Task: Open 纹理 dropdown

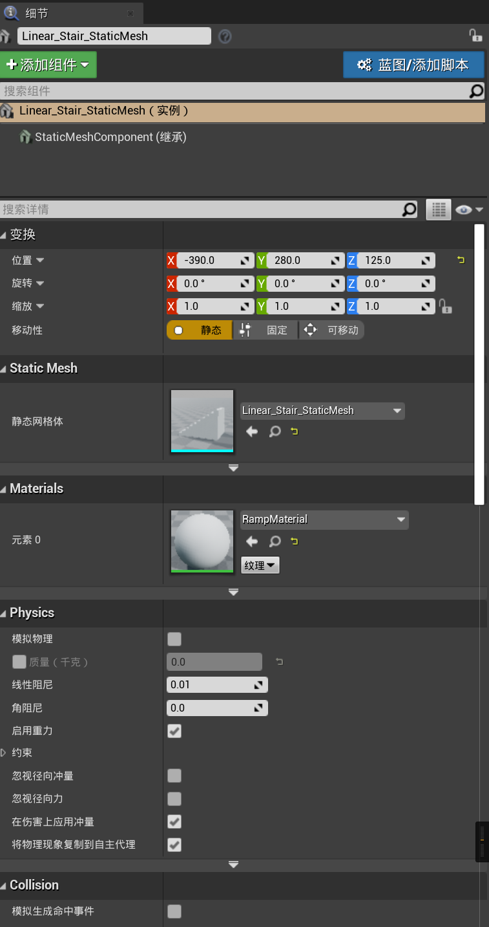Action: pos(260,565)
